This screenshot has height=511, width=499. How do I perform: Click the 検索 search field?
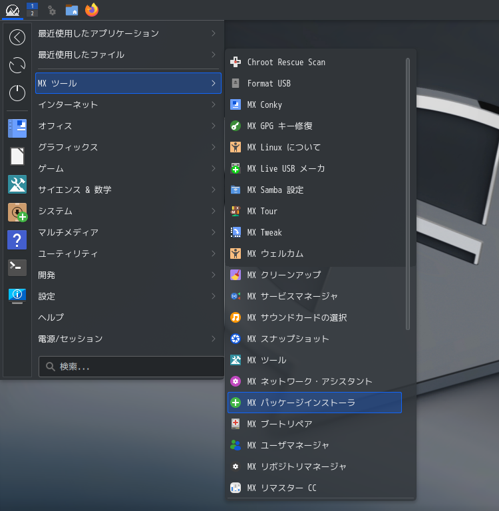131,367
